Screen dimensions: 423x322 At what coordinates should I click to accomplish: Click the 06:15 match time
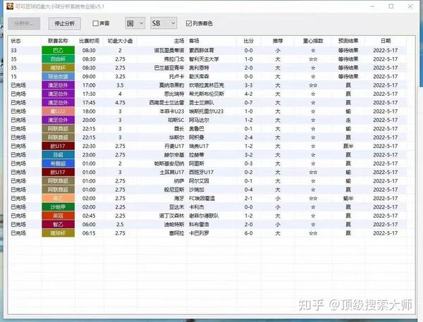tap(89, 233)
